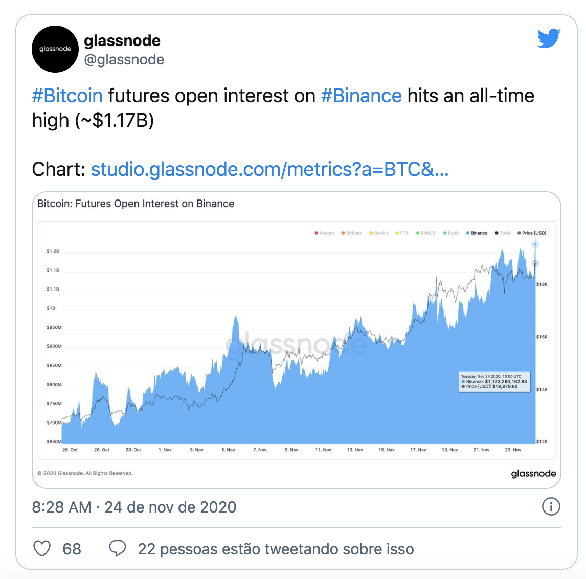Toggle Price [USD] series in legend
This screenshot has width=586, height=579.
coord(531,233)
